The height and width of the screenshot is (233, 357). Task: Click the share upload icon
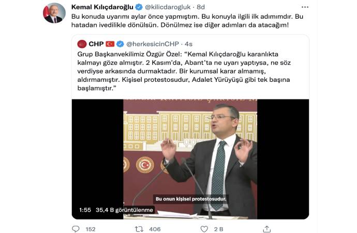tap(267, 229)
